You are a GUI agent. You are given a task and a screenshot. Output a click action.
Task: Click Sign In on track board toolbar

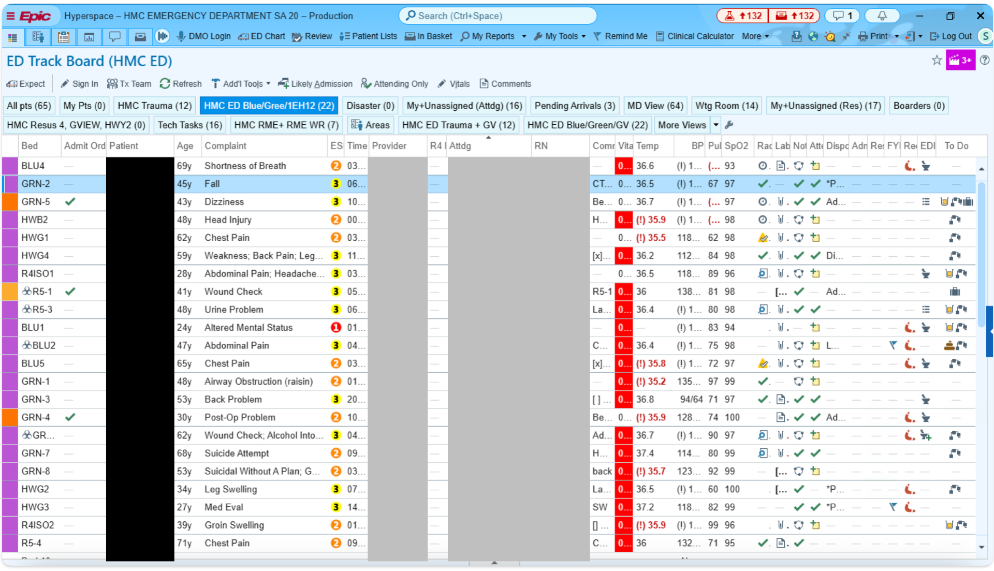point(79,84)
